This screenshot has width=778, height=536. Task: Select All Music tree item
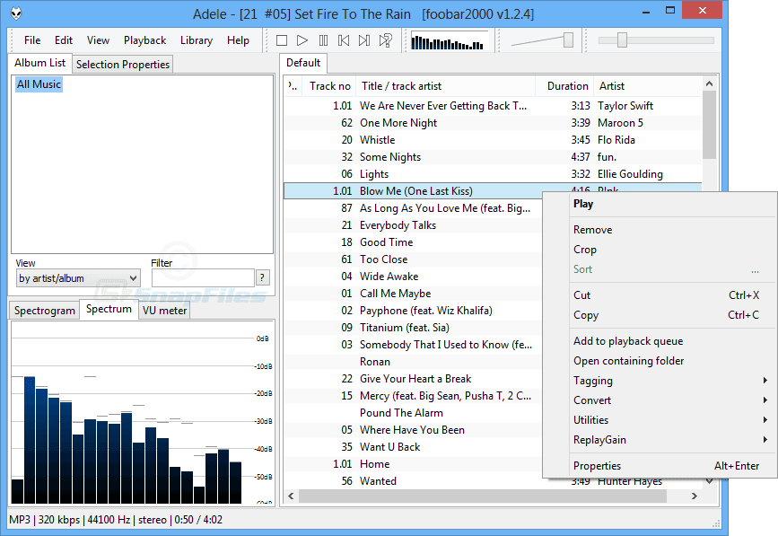pyautogui.click(x=39, y=84)
